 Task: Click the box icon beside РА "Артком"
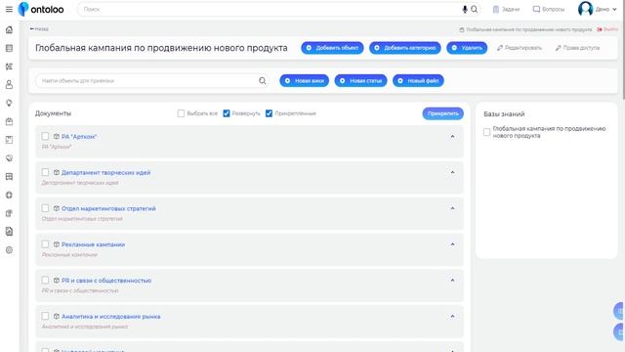(x=57, y=137)
